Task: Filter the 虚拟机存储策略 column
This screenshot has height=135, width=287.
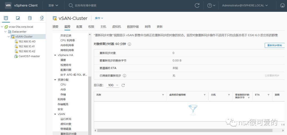Action: click(x=204, y=95)
